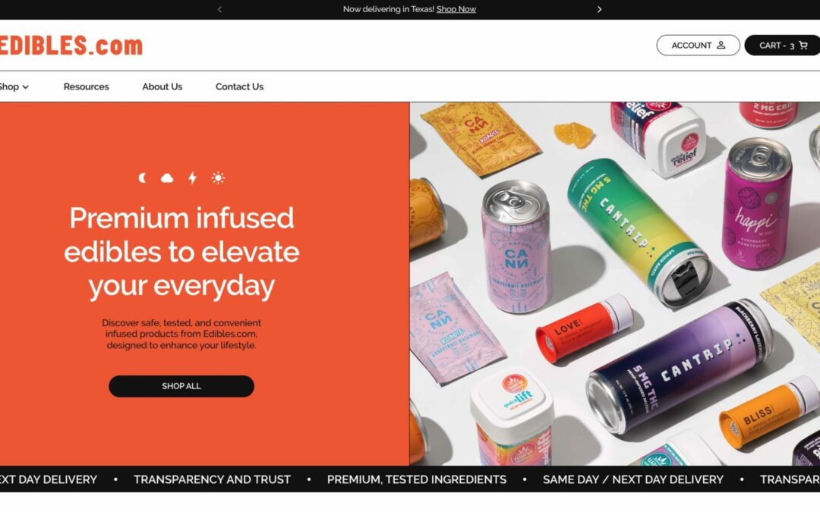Click the SHOP ALL button
This screenshot has width=820, height=512.
(181, 386)
